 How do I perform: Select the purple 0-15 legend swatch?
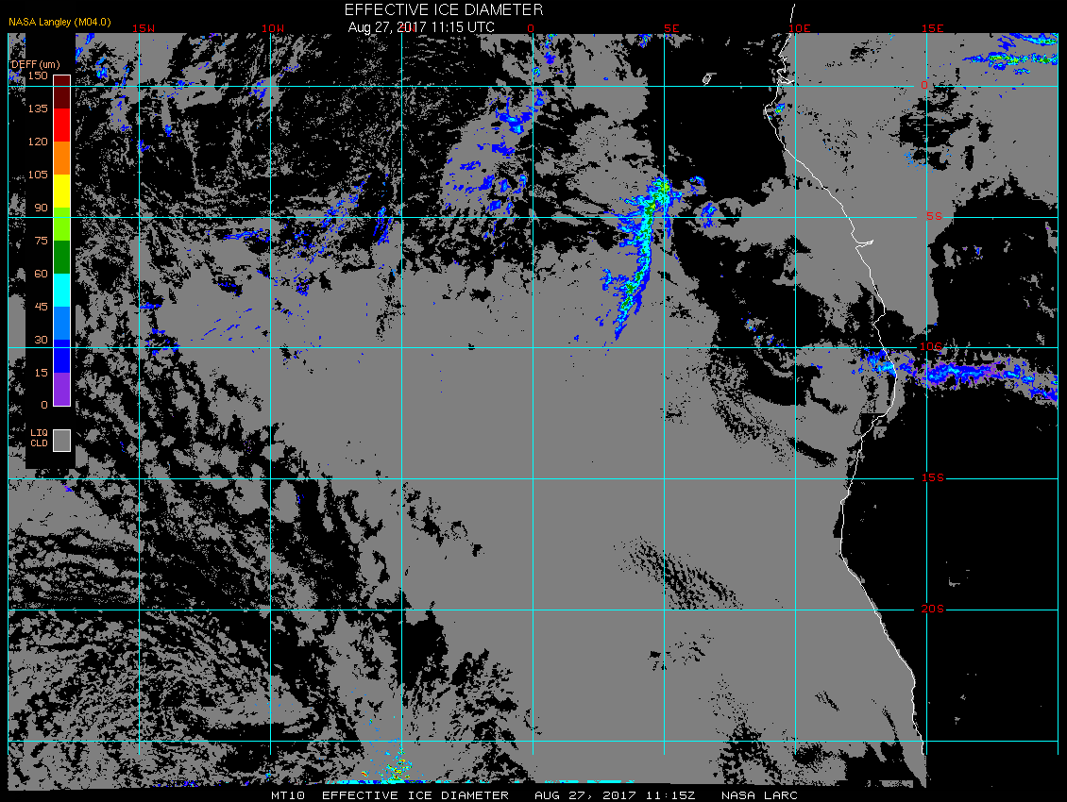62,389
